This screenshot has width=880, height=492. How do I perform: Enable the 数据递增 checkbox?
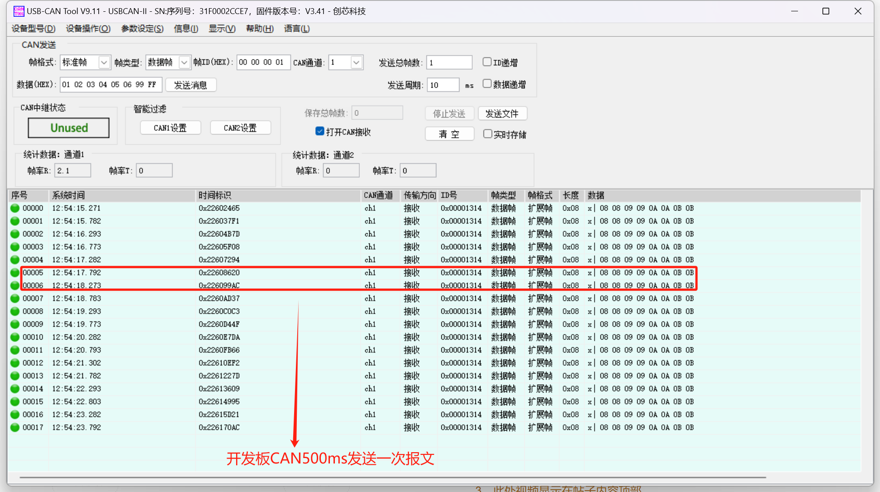coord(487,84)
